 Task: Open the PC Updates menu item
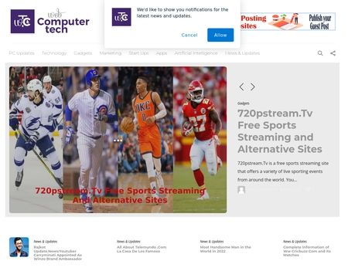22,53
